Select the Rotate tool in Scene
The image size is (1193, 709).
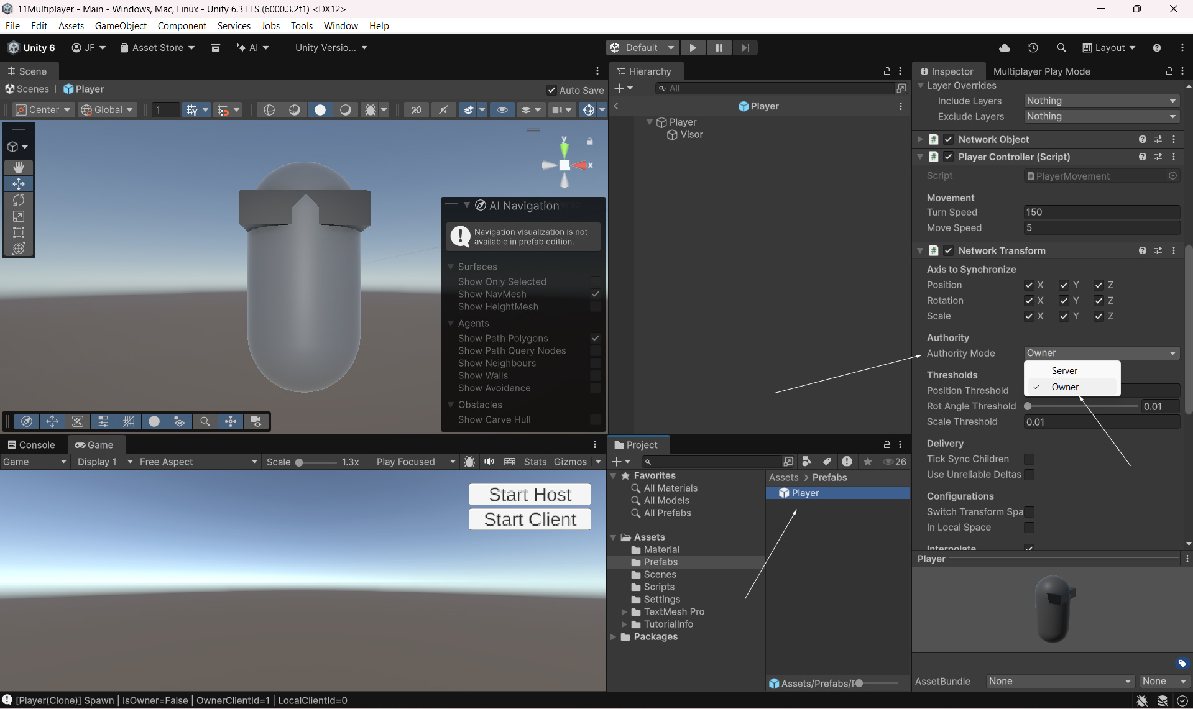click(19, 200)
